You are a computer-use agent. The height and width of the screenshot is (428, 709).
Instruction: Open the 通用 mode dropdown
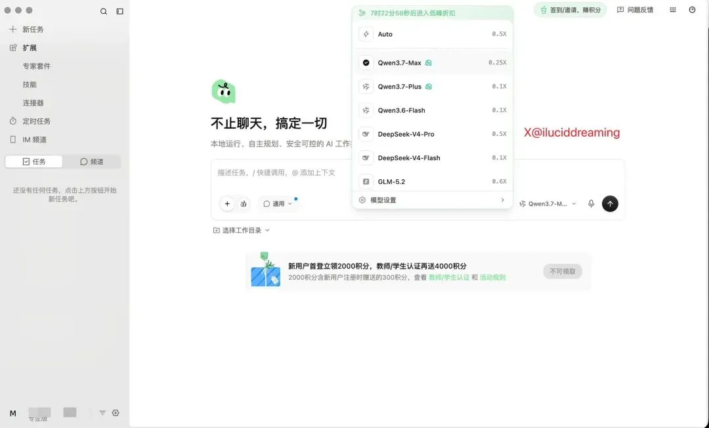coord(278,204)
